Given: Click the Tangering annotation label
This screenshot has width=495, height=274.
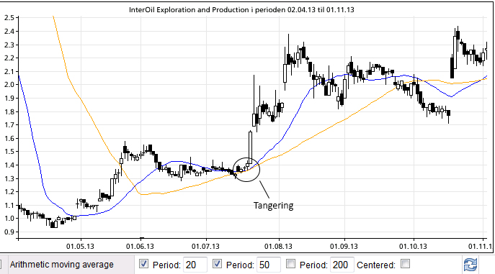Looking at the screenshot, I should pos(273,206).
